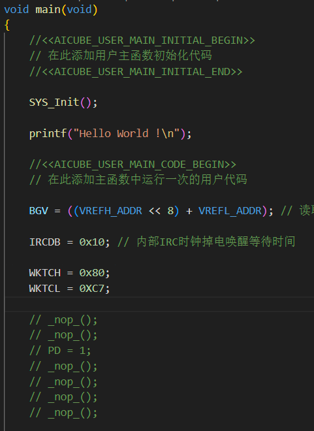The height and width of the screenshot is (431, 314).
Task: Click the IRCDB = 0x10; assignment
Action: pos(69,242)
